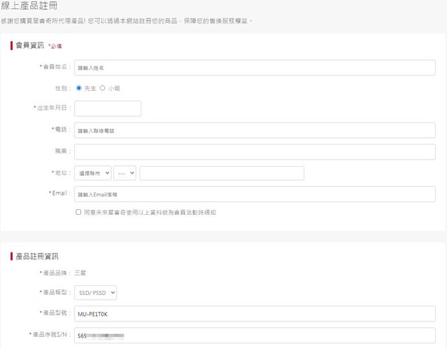Focus the 出生年月日 birth date field
This screenshot has width=447, height=348.
[108, 109]
